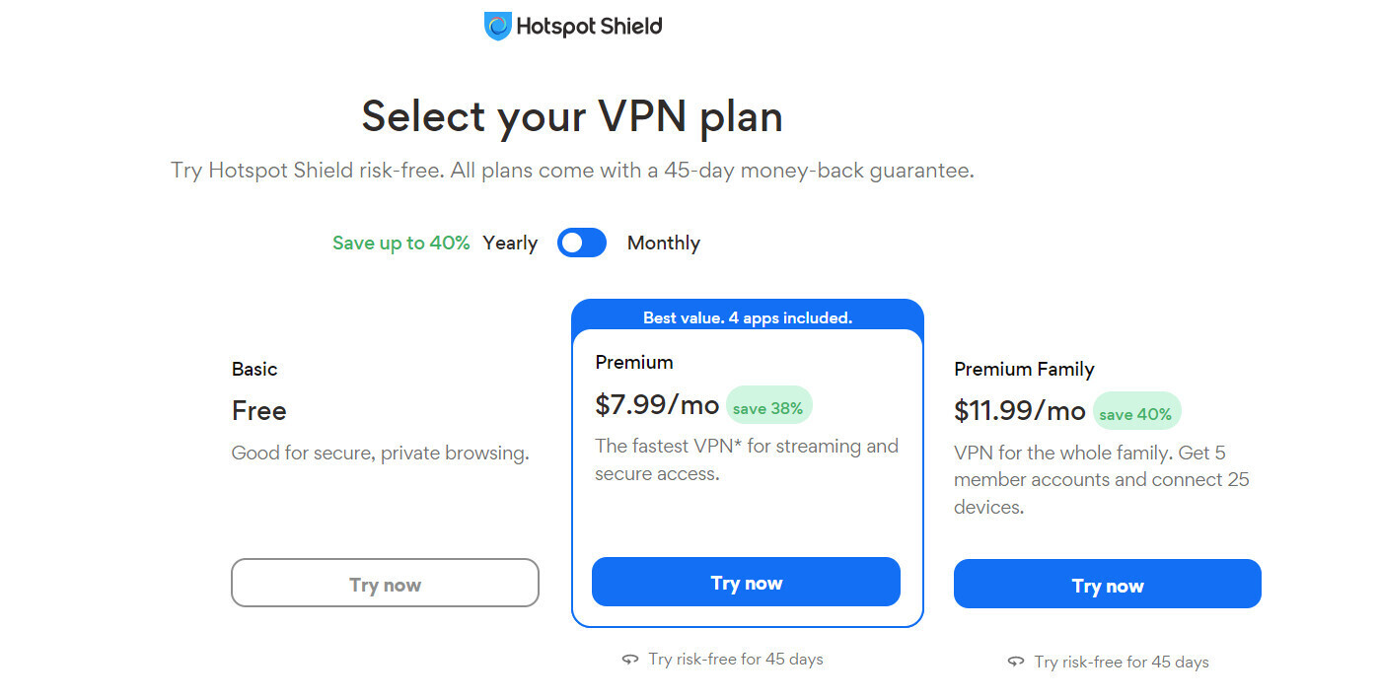Click the 'Save up to 40%' green text
The width and height of the screenshot is (1379, 699).
coord(400,243)
